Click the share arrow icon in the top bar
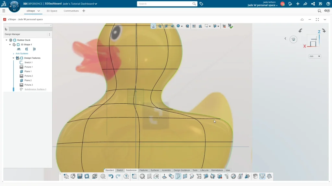This screenshot has height=186, width=332. pos(305,4)
